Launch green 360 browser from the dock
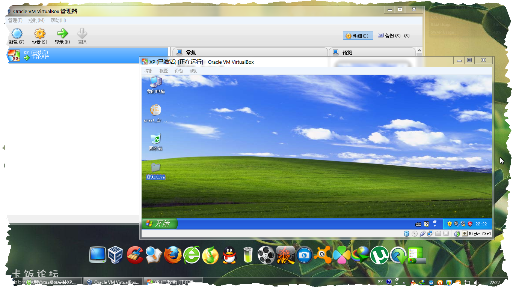The image size is (513, 288). pos(192,255)
